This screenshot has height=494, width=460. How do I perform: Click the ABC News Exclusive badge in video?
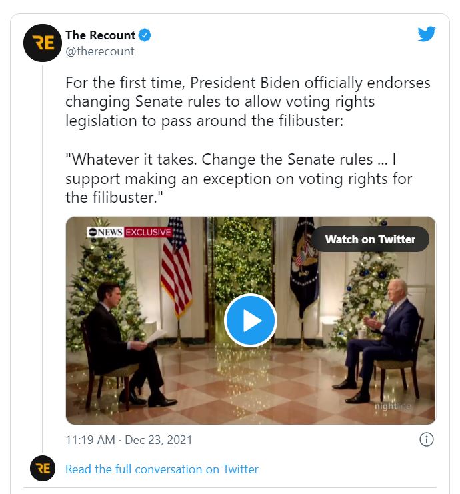[x=129, y=232]
